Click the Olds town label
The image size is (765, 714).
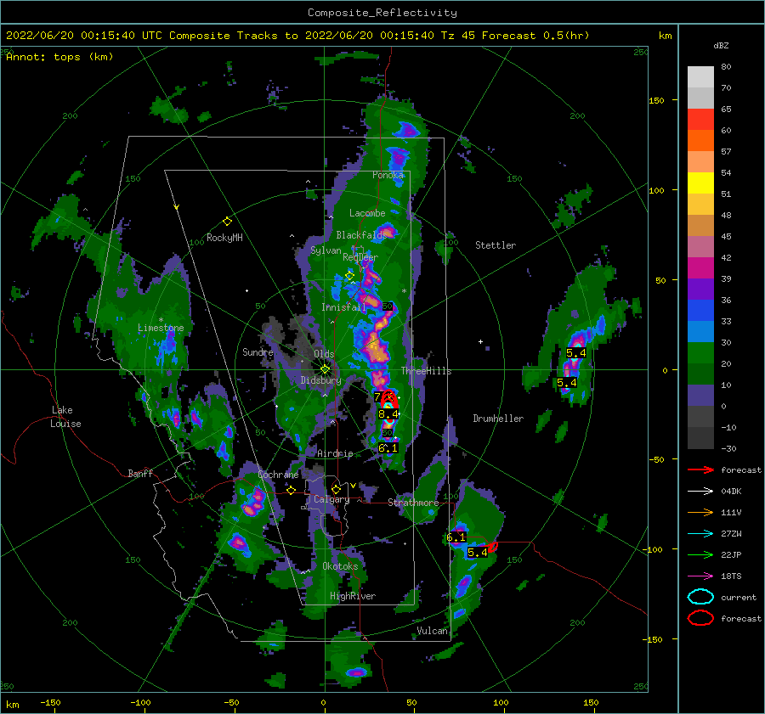[324, 353]
